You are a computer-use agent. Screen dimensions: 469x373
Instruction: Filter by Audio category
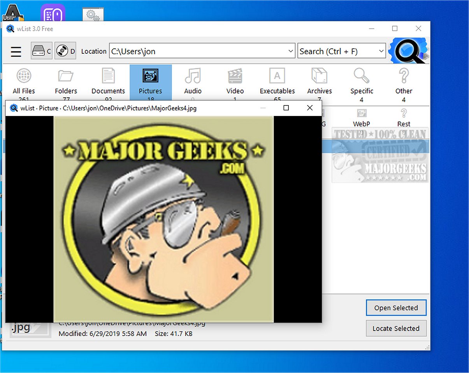[193, 81]
